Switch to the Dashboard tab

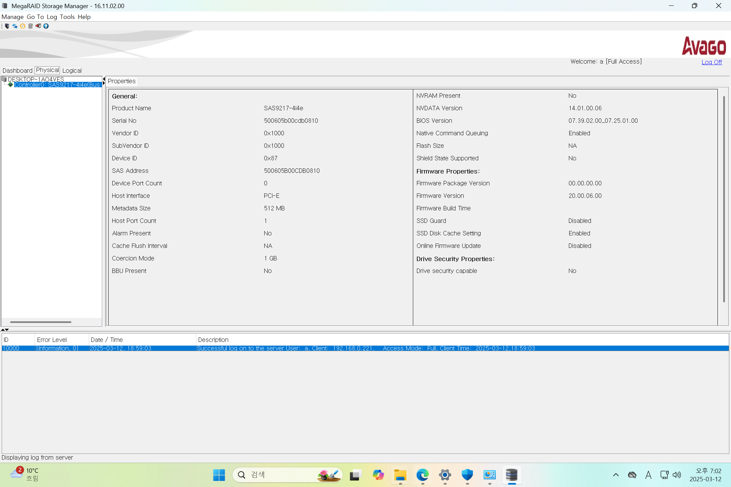coord(18,70)
